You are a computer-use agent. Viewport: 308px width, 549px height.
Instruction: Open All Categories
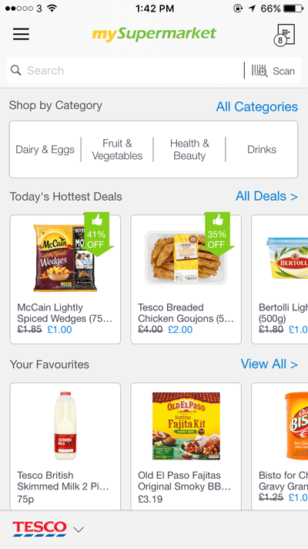coord(257,107)
